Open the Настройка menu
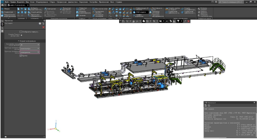Viewport: 257px width, 139px height. tap(93, 2)
